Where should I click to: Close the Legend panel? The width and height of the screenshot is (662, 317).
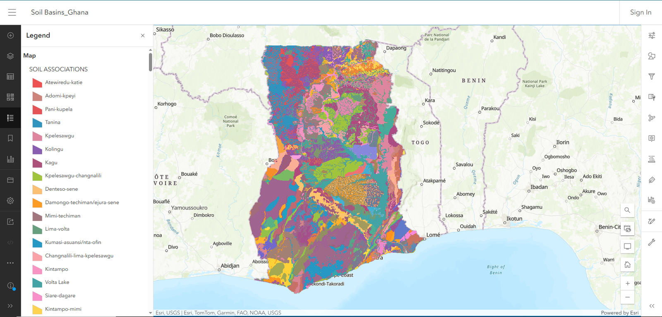(143, 35)
